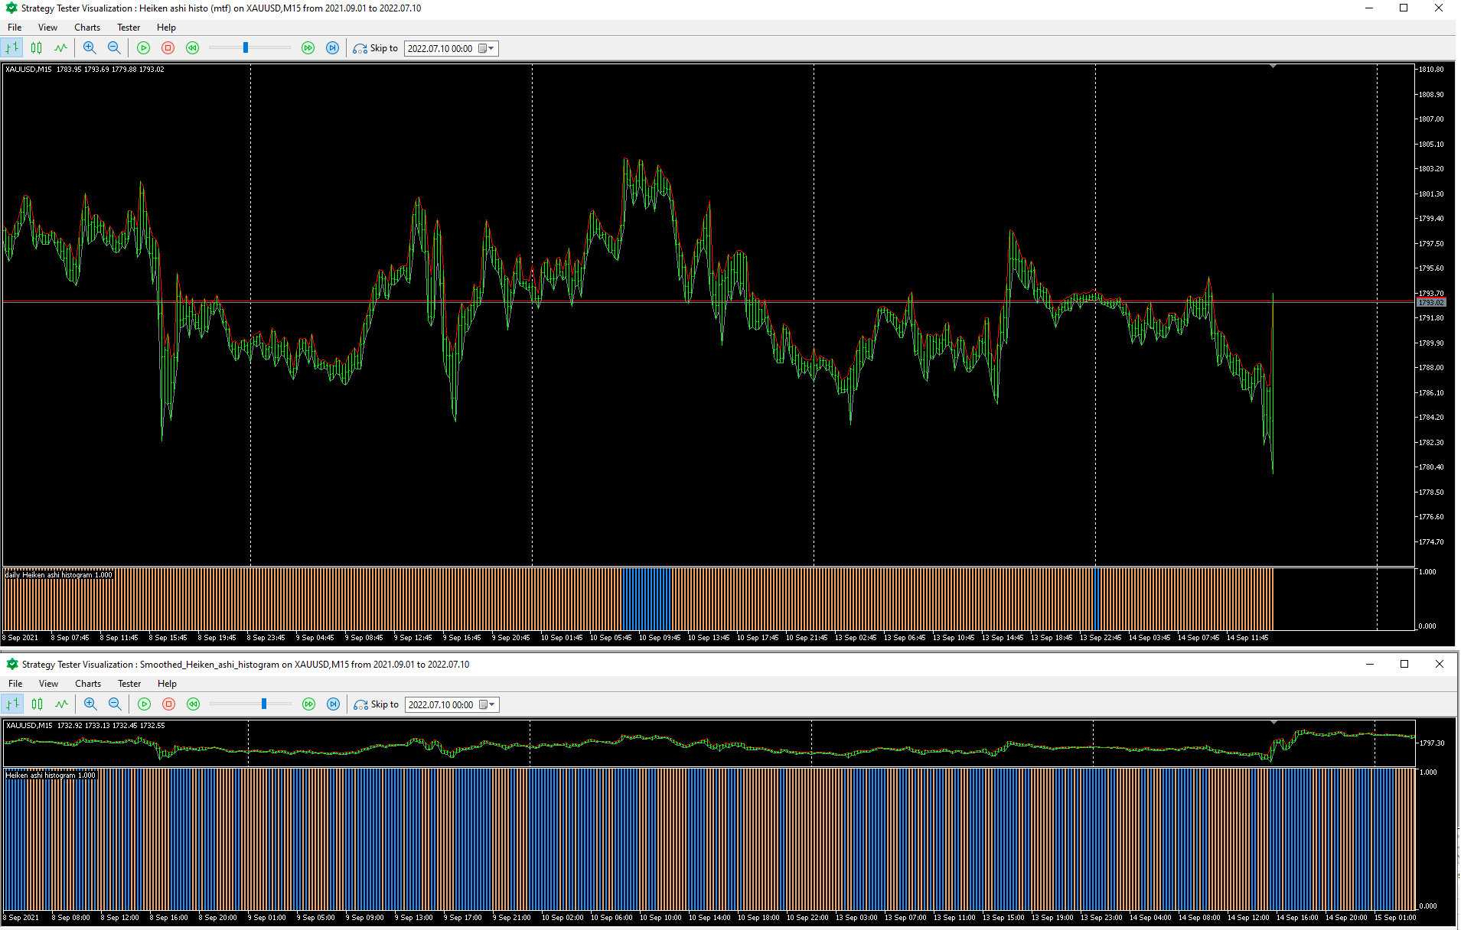The height and width of the screenshot is (930, 1461).
Task: Minimize the bottom Strategy Tester window
Action: pyautogui.click(x=1370, y=664)
